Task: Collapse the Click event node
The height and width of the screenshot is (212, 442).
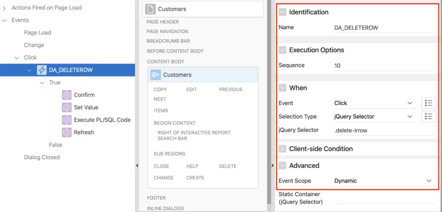Action: coord(17,58)
